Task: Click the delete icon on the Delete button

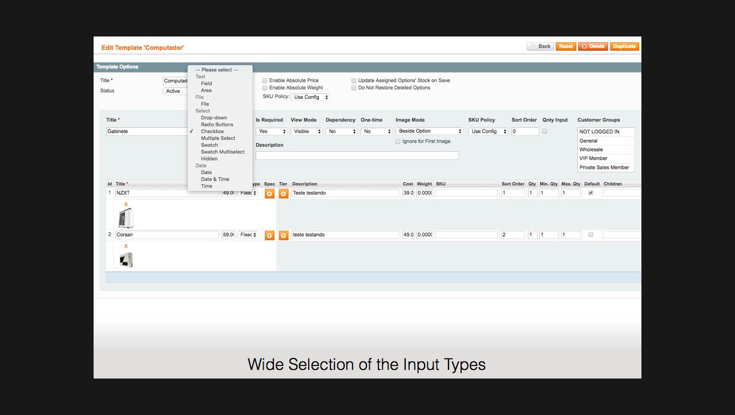Action: 584,46
